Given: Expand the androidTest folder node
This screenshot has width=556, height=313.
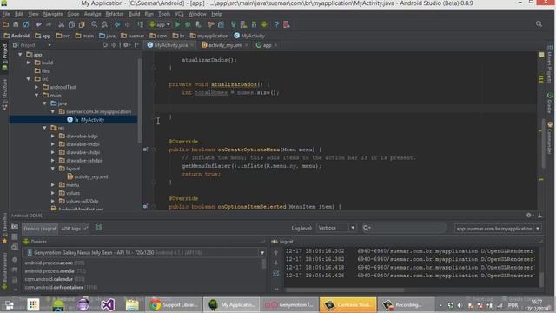Looking at the screenshot, I should (36, 87).
